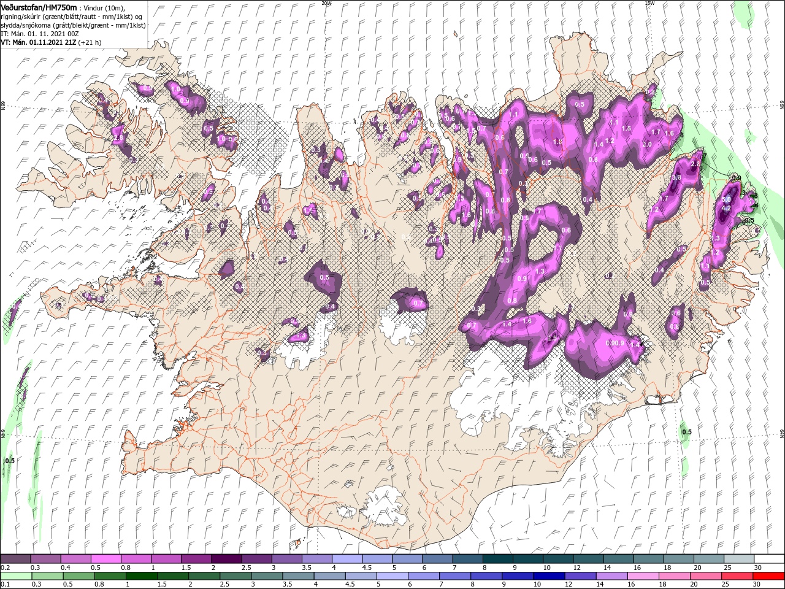Click the pale green 0.1 swatch in lower scale

[15, 576]
